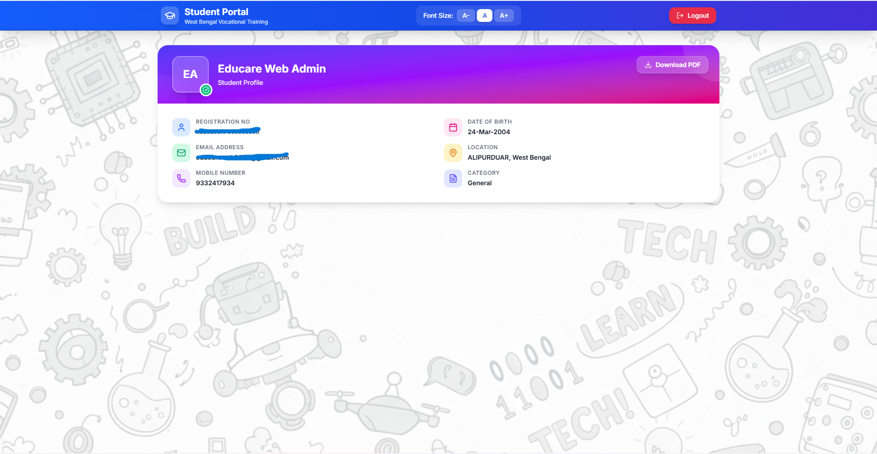Click the date of birth value 24-Mar-2004

click(x=489, y=132)
